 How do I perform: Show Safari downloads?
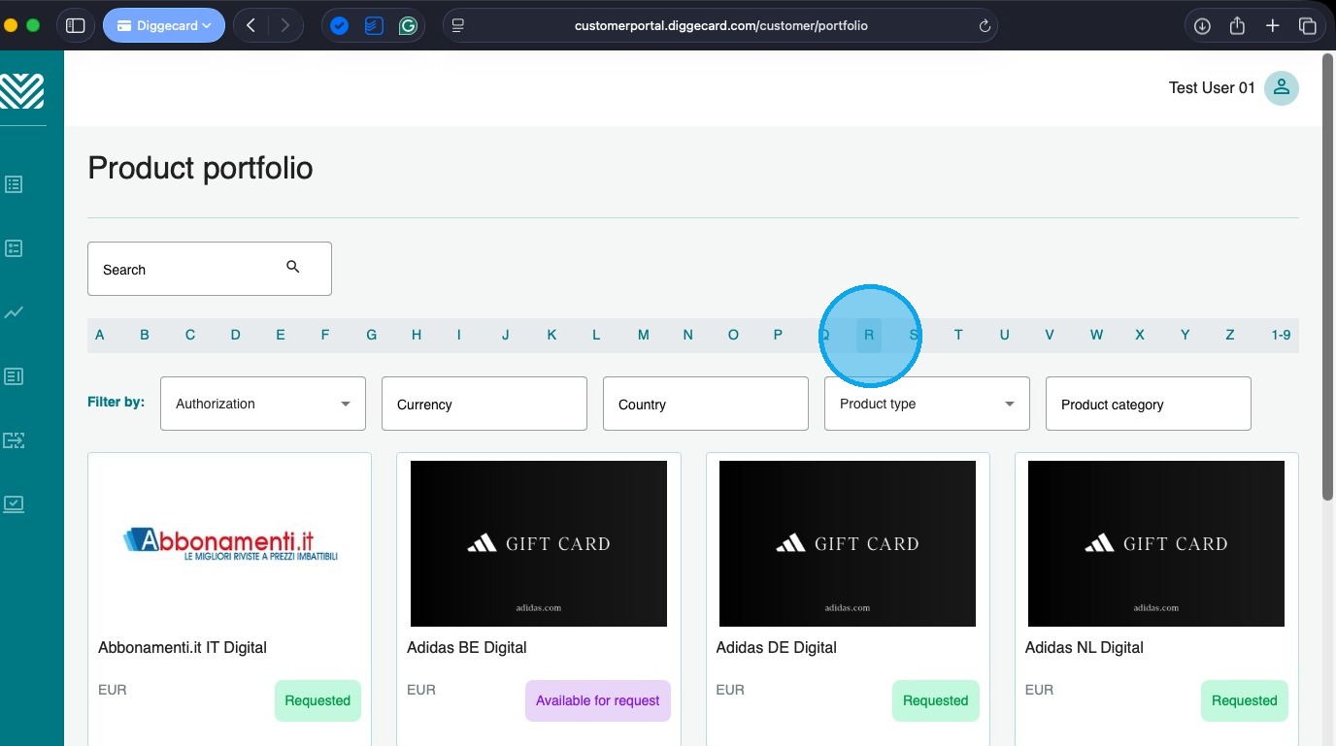point(1202,26)
